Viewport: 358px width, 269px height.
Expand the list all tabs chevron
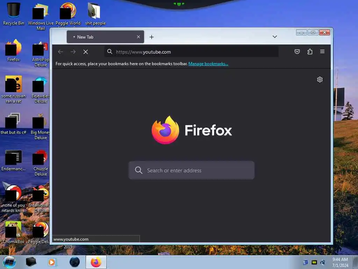(275, 36)
